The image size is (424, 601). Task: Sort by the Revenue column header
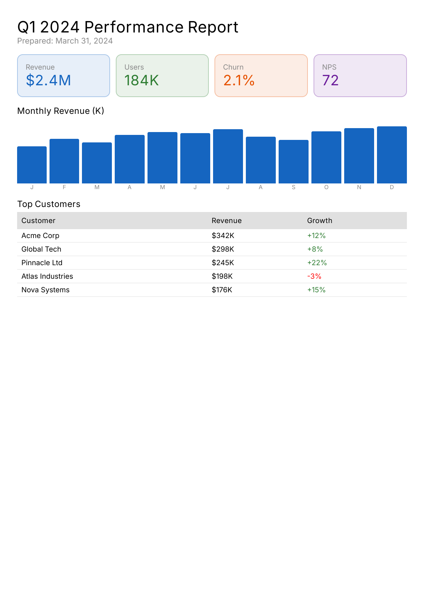[x=227, y=221]
